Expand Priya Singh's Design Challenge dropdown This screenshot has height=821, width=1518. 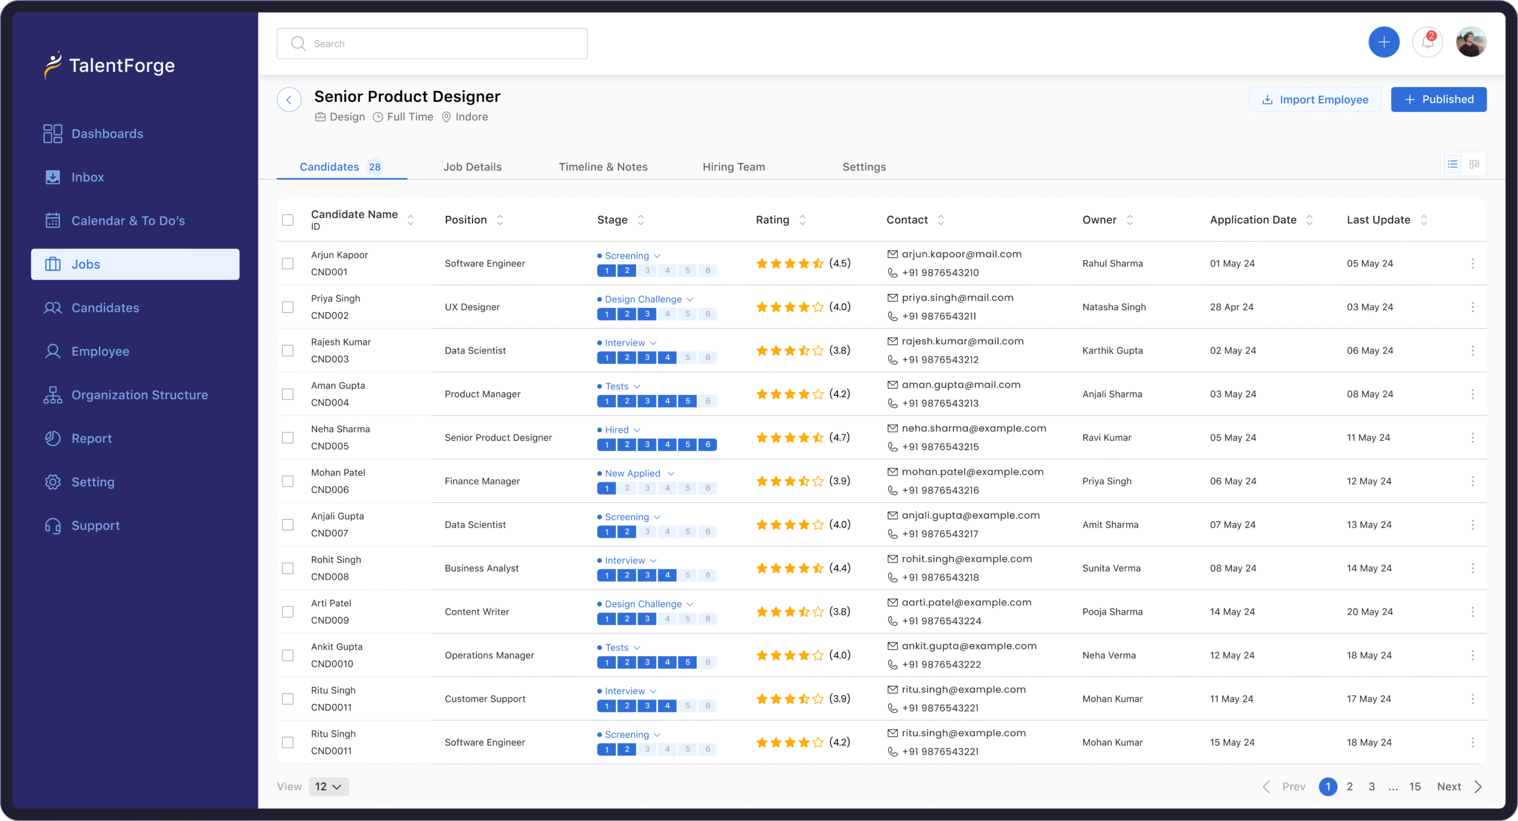pos(690,299)
